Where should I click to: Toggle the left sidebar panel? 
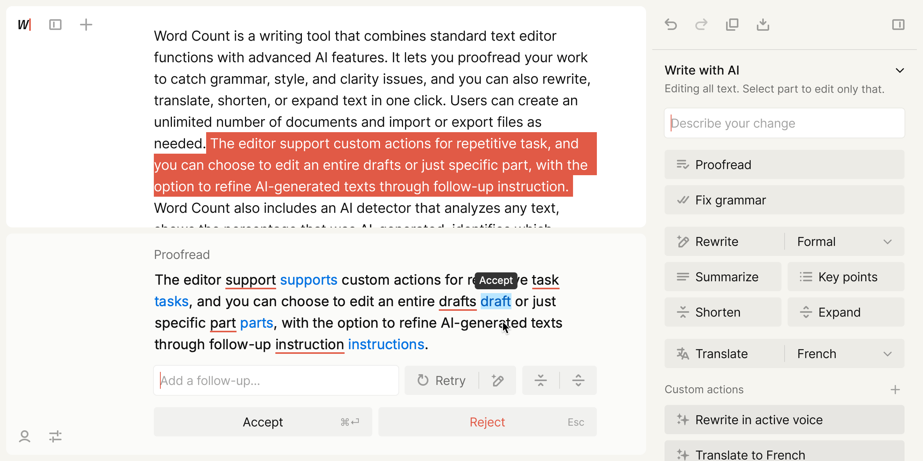tap(55, 25)
